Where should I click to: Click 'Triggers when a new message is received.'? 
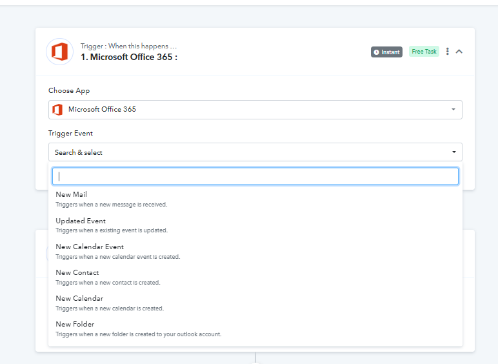tap(111, 205)
